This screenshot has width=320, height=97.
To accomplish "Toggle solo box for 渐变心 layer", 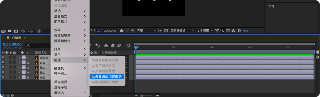I will coord(10,57).
